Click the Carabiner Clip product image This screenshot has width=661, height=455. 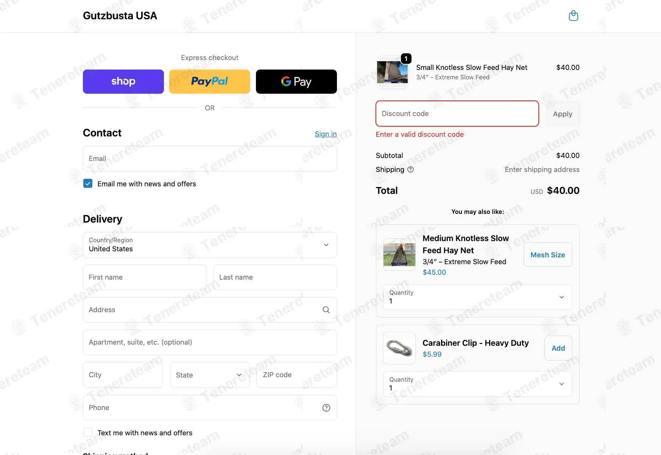click(399, 348)
